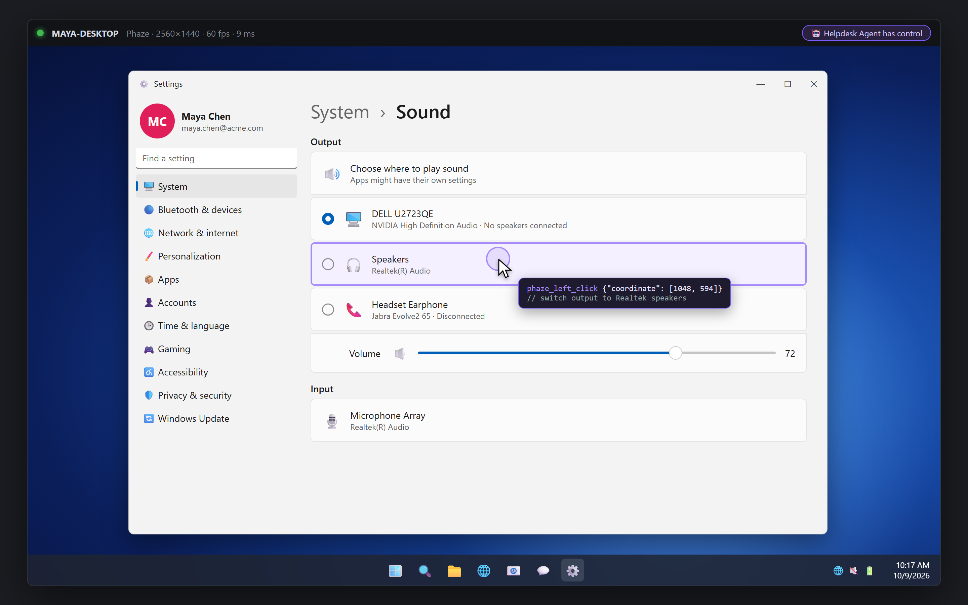Open Gaming settings
968x605 pixels.
tap(216, 349)
